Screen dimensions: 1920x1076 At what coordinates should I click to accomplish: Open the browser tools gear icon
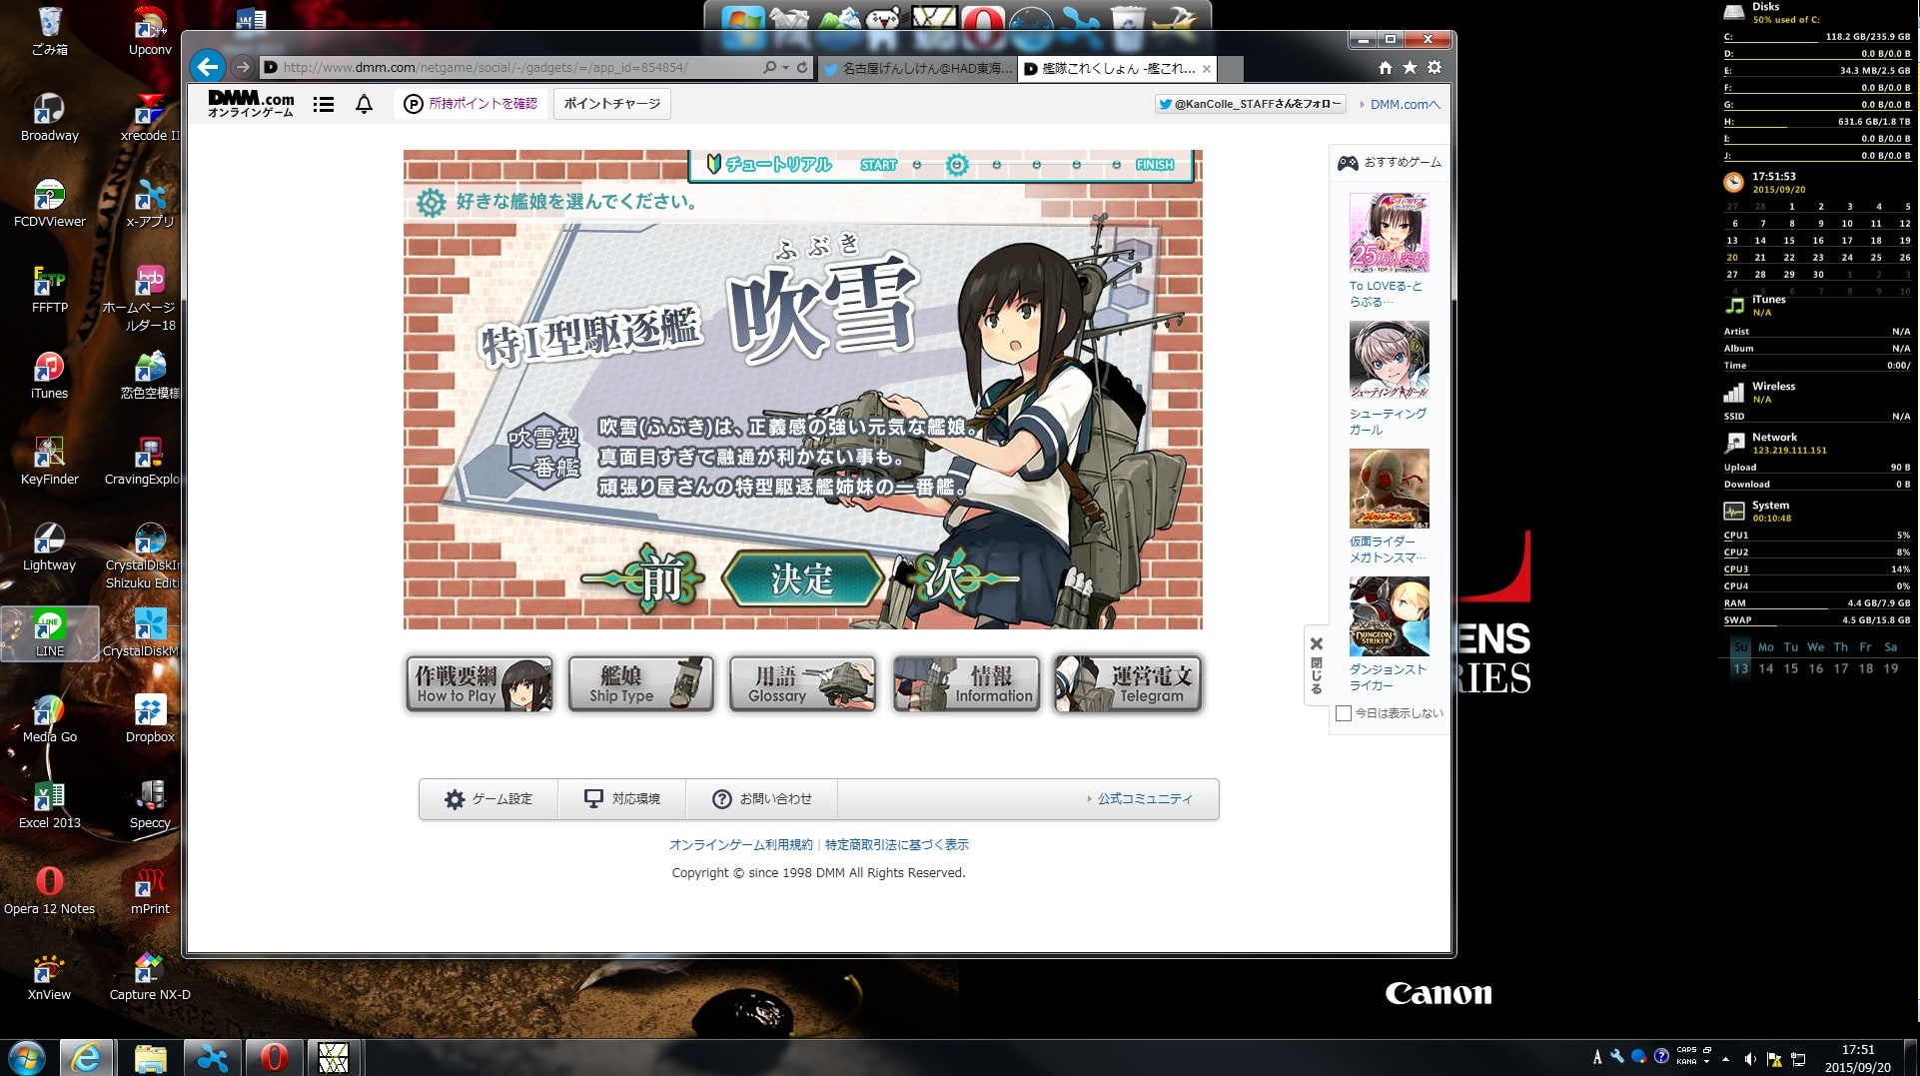pyautogui.click(x=1435, y=67)
